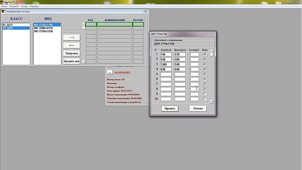The image size is (302, 170).
Task: Uncheck the row 4 checkbox
Action: (205, 69)
